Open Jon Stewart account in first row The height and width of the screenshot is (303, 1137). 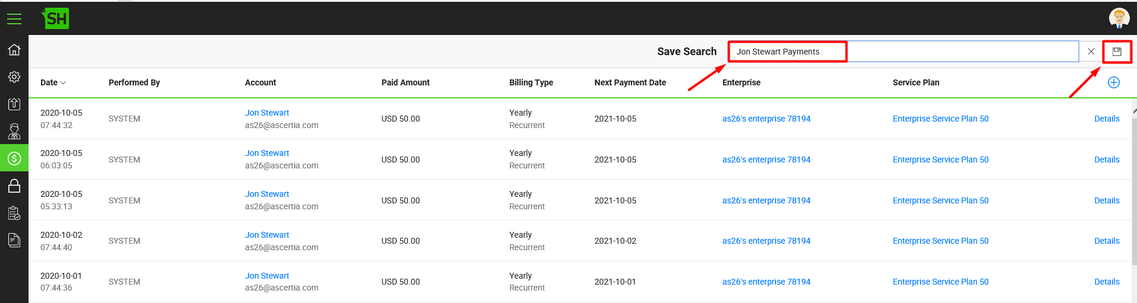click(x=267, y=113)
